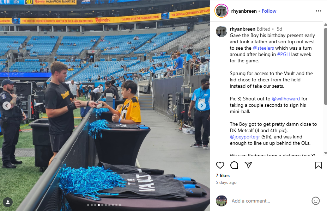Open the @steelers mention link
The height and width of the screenshot is (211, 327).
click(x=263, y=48)
